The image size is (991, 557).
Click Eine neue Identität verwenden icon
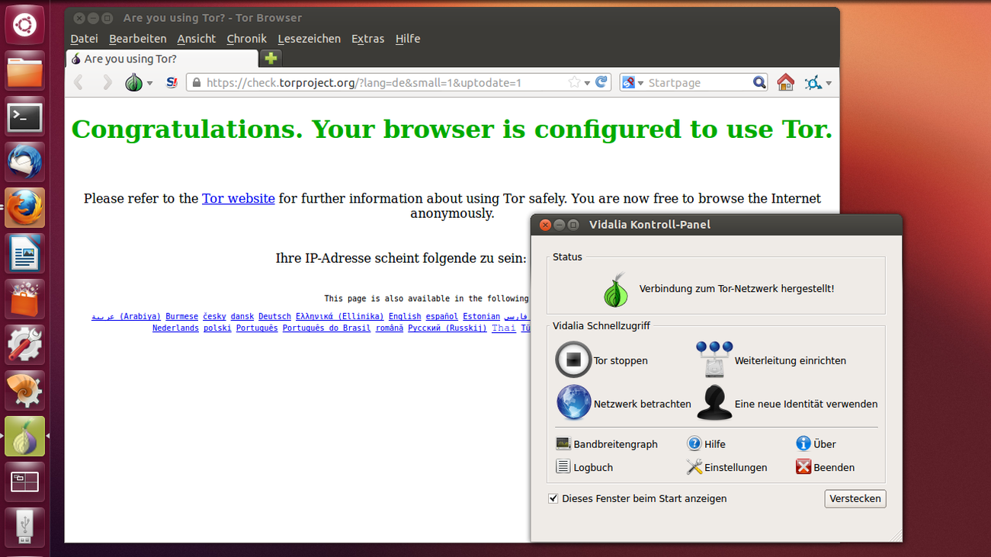[x=714, y=403]
